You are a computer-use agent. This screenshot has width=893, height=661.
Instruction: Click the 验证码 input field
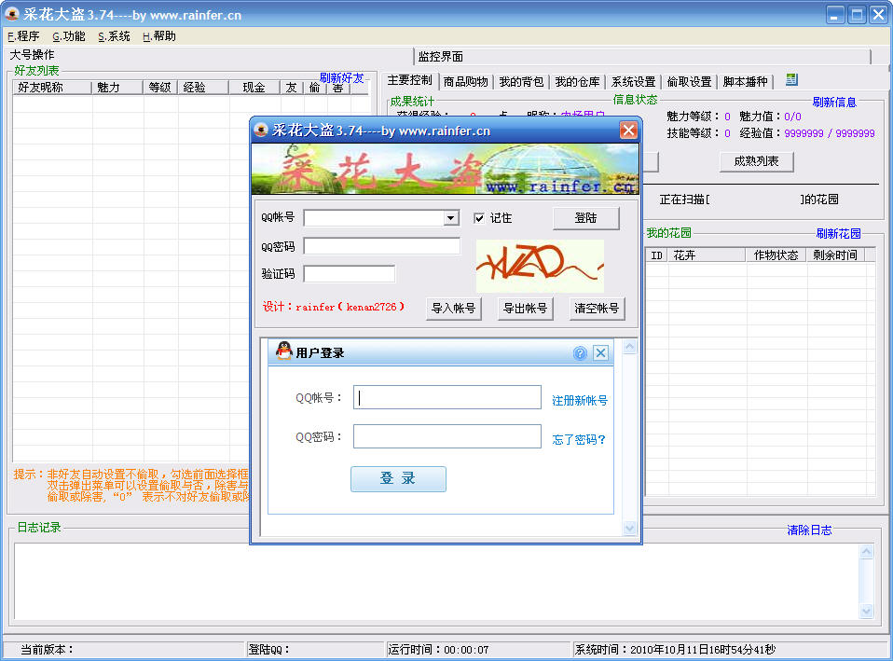(350, 273)
